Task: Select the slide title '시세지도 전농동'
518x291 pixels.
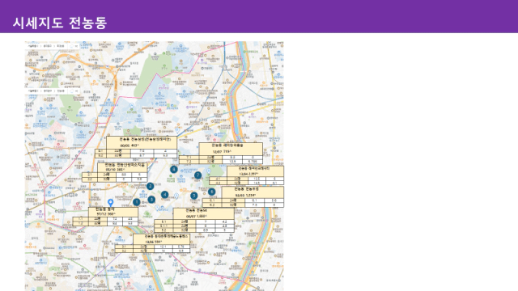Action: [60, 23]
